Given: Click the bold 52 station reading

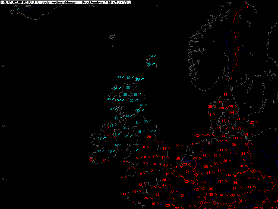Looking at the screenshot, I should pyautogui.click(x=119, y=100).
